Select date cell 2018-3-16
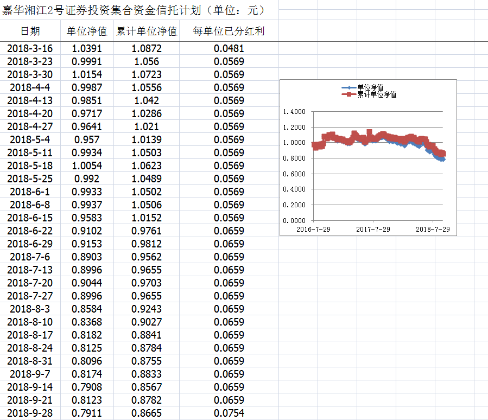Screen dimensions: 488x420 [30, 48]
